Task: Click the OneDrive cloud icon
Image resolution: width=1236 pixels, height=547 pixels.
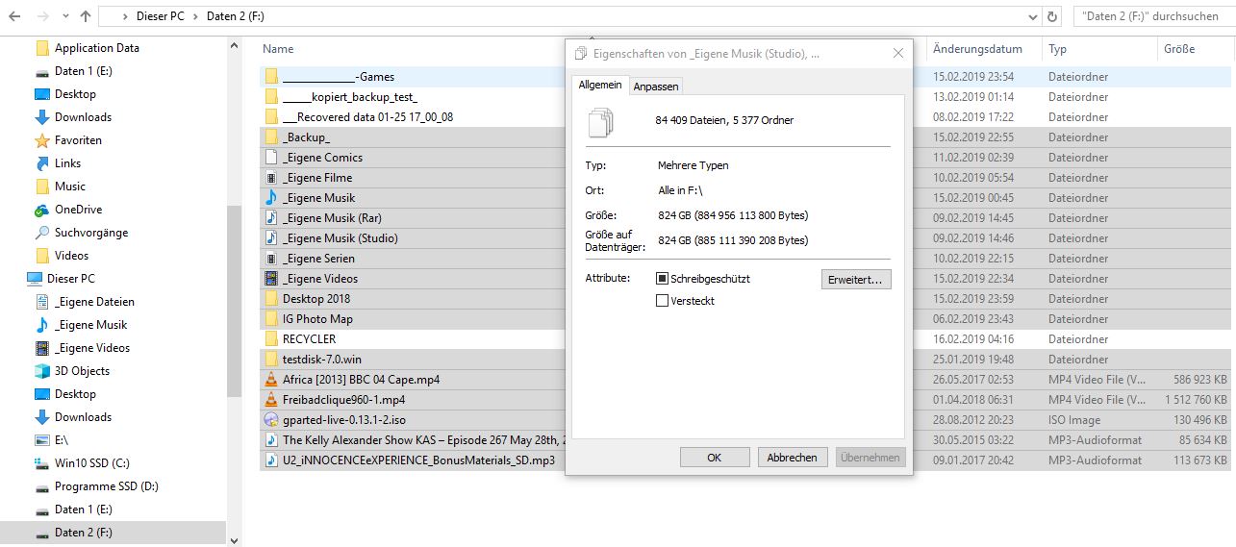Action: pyautogui.click(x=42, y=210)
